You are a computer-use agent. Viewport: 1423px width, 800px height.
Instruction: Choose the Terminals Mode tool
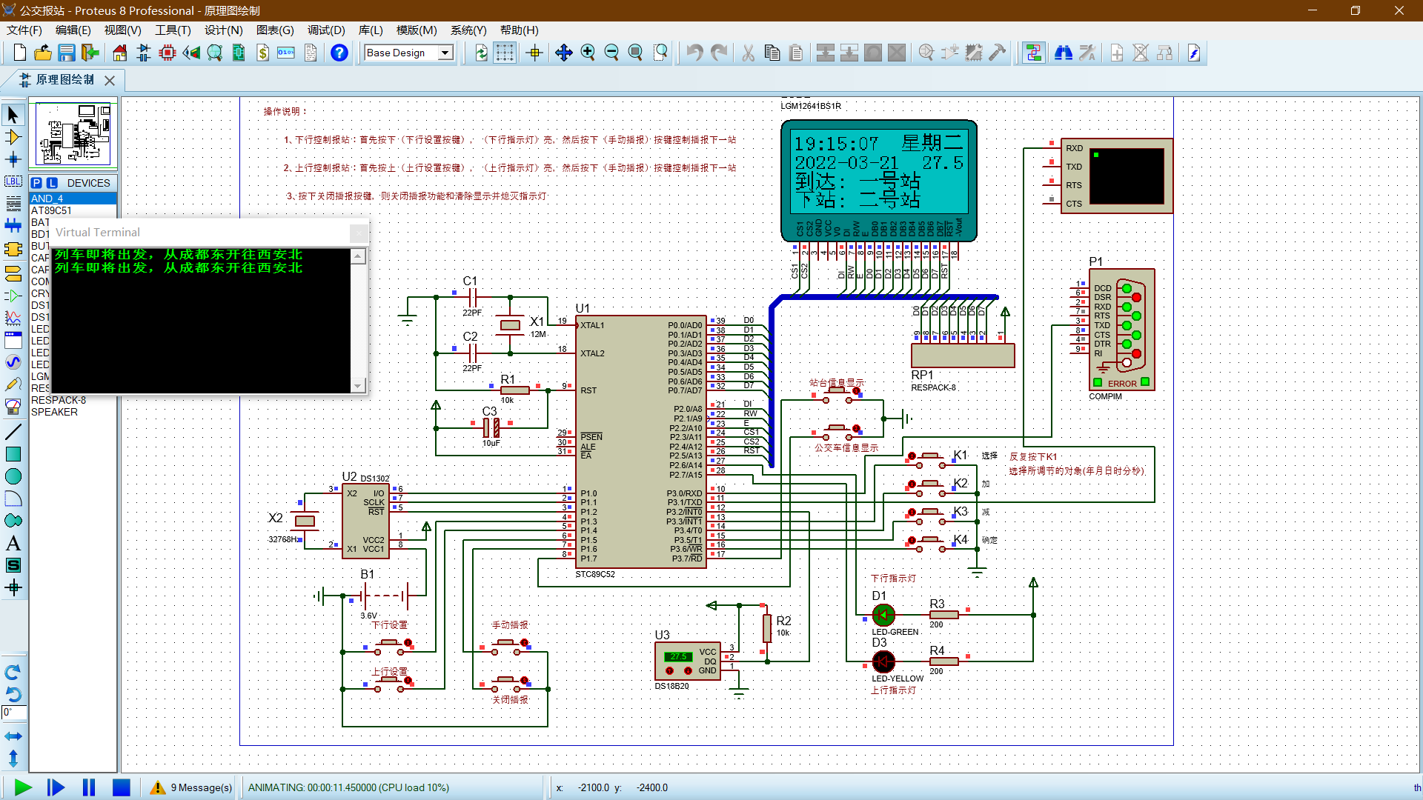(13, 273)
